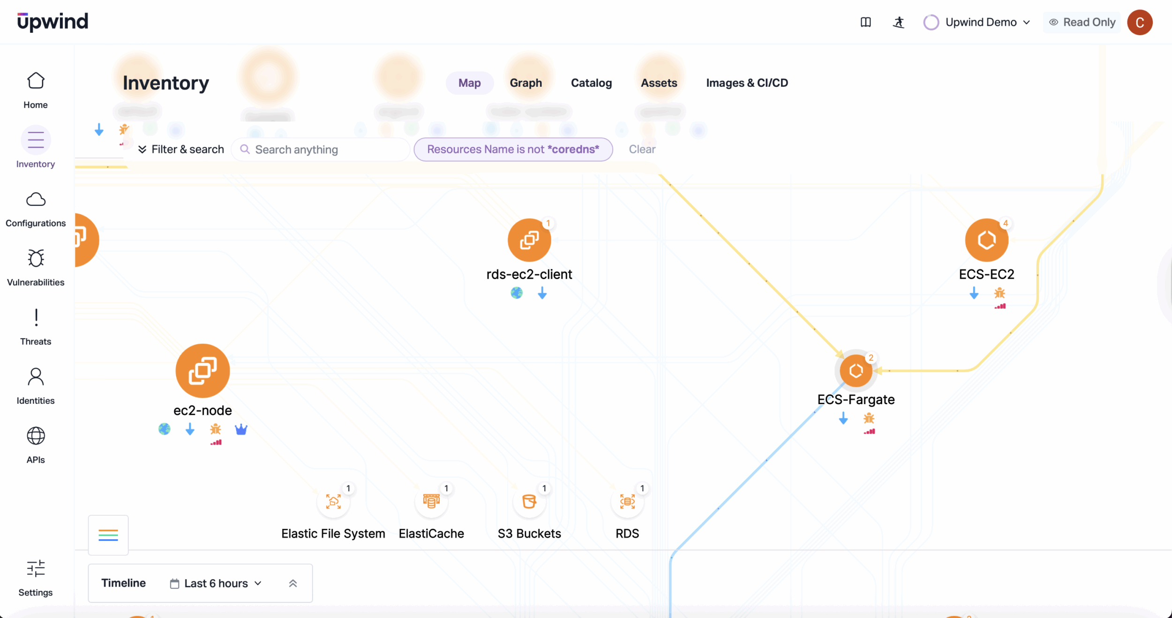Click the Inventory page heading

165,83
